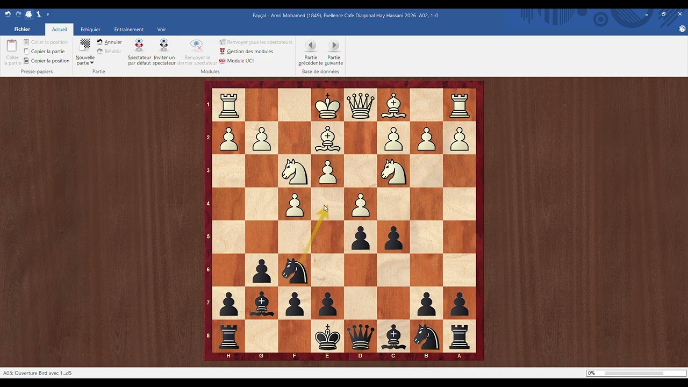688x387 pixels.
Task: Click the white queen on D1
Action: tap(361, 105)
